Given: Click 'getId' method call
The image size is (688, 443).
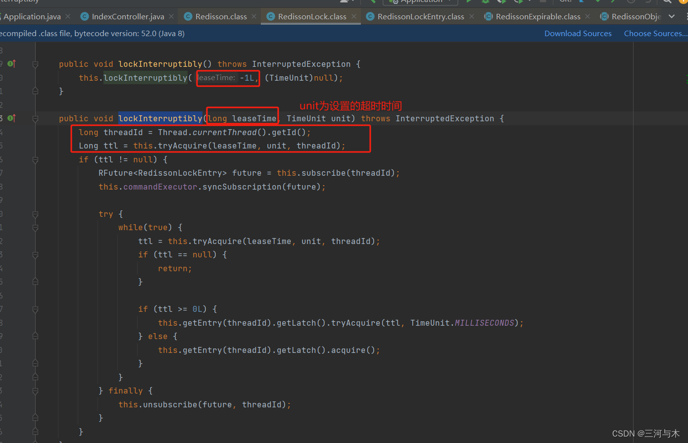Looking at the screenshot, I should 284,132.
